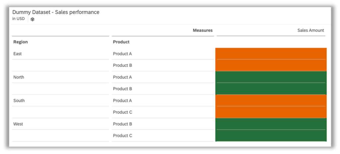This screenshot has height=154, width=340.
Task: Select green Sales Amount cell for West Product C
Action: pyautogui.click(x=271, y=135)
